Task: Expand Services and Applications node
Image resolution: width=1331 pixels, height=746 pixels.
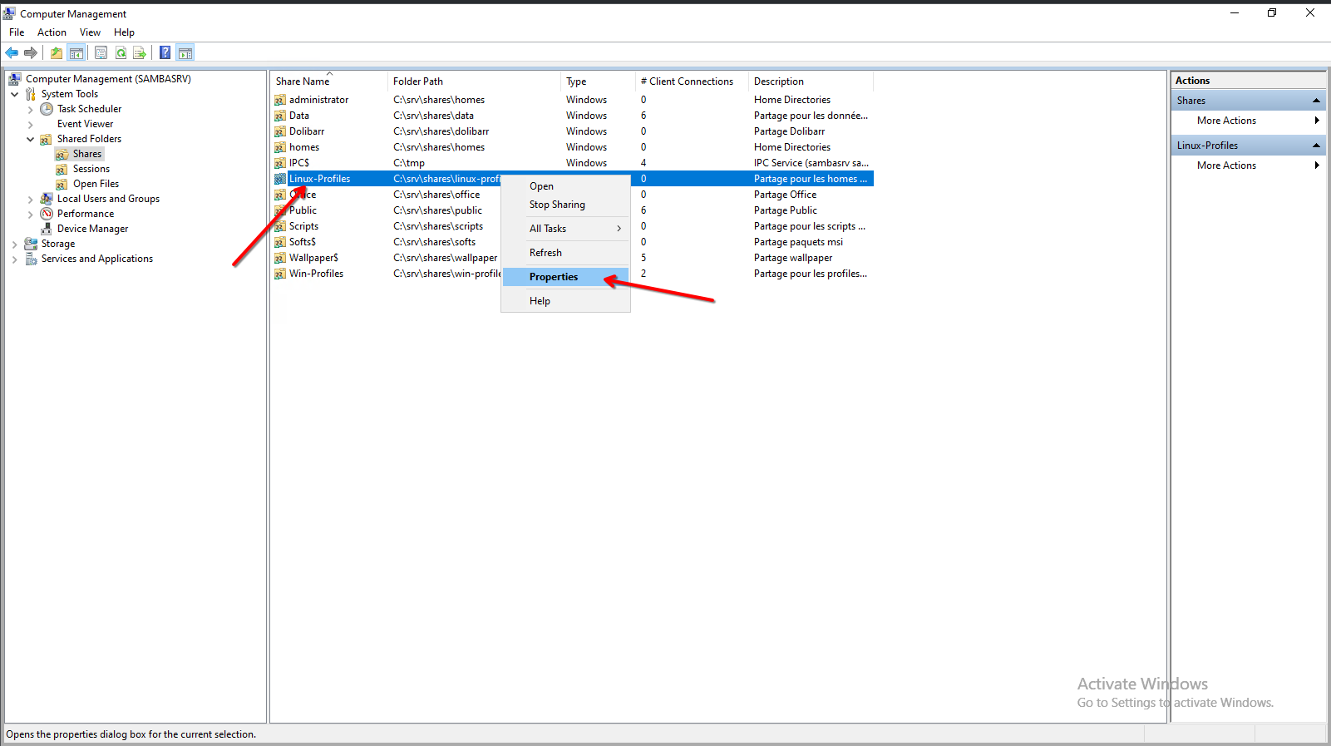Action: click(14, 259)
